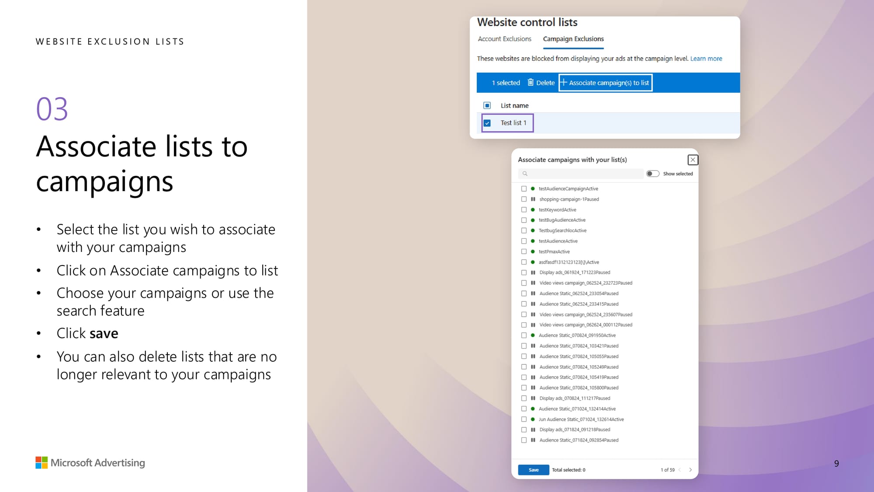Check the testKeyword campaign checkbox

pos(524,209)
